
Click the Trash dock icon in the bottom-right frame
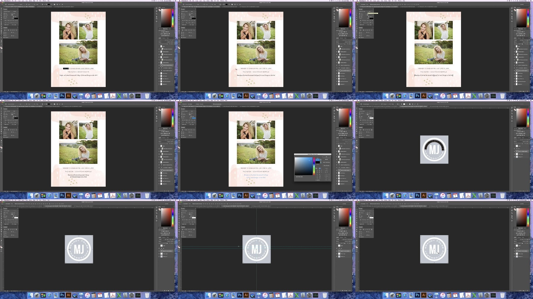pos(503,295)
